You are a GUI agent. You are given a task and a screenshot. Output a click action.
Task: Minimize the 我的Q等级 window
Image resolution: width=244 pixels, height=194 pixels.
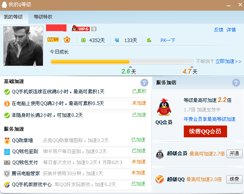(229, 5)
